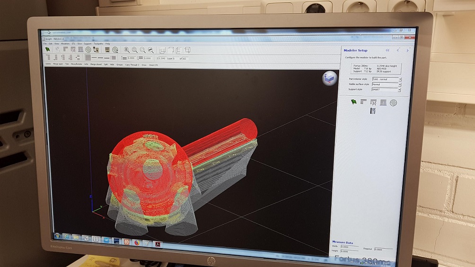Open the Support style dropdown
Screen dimensions: 475x267
[386, 90]
